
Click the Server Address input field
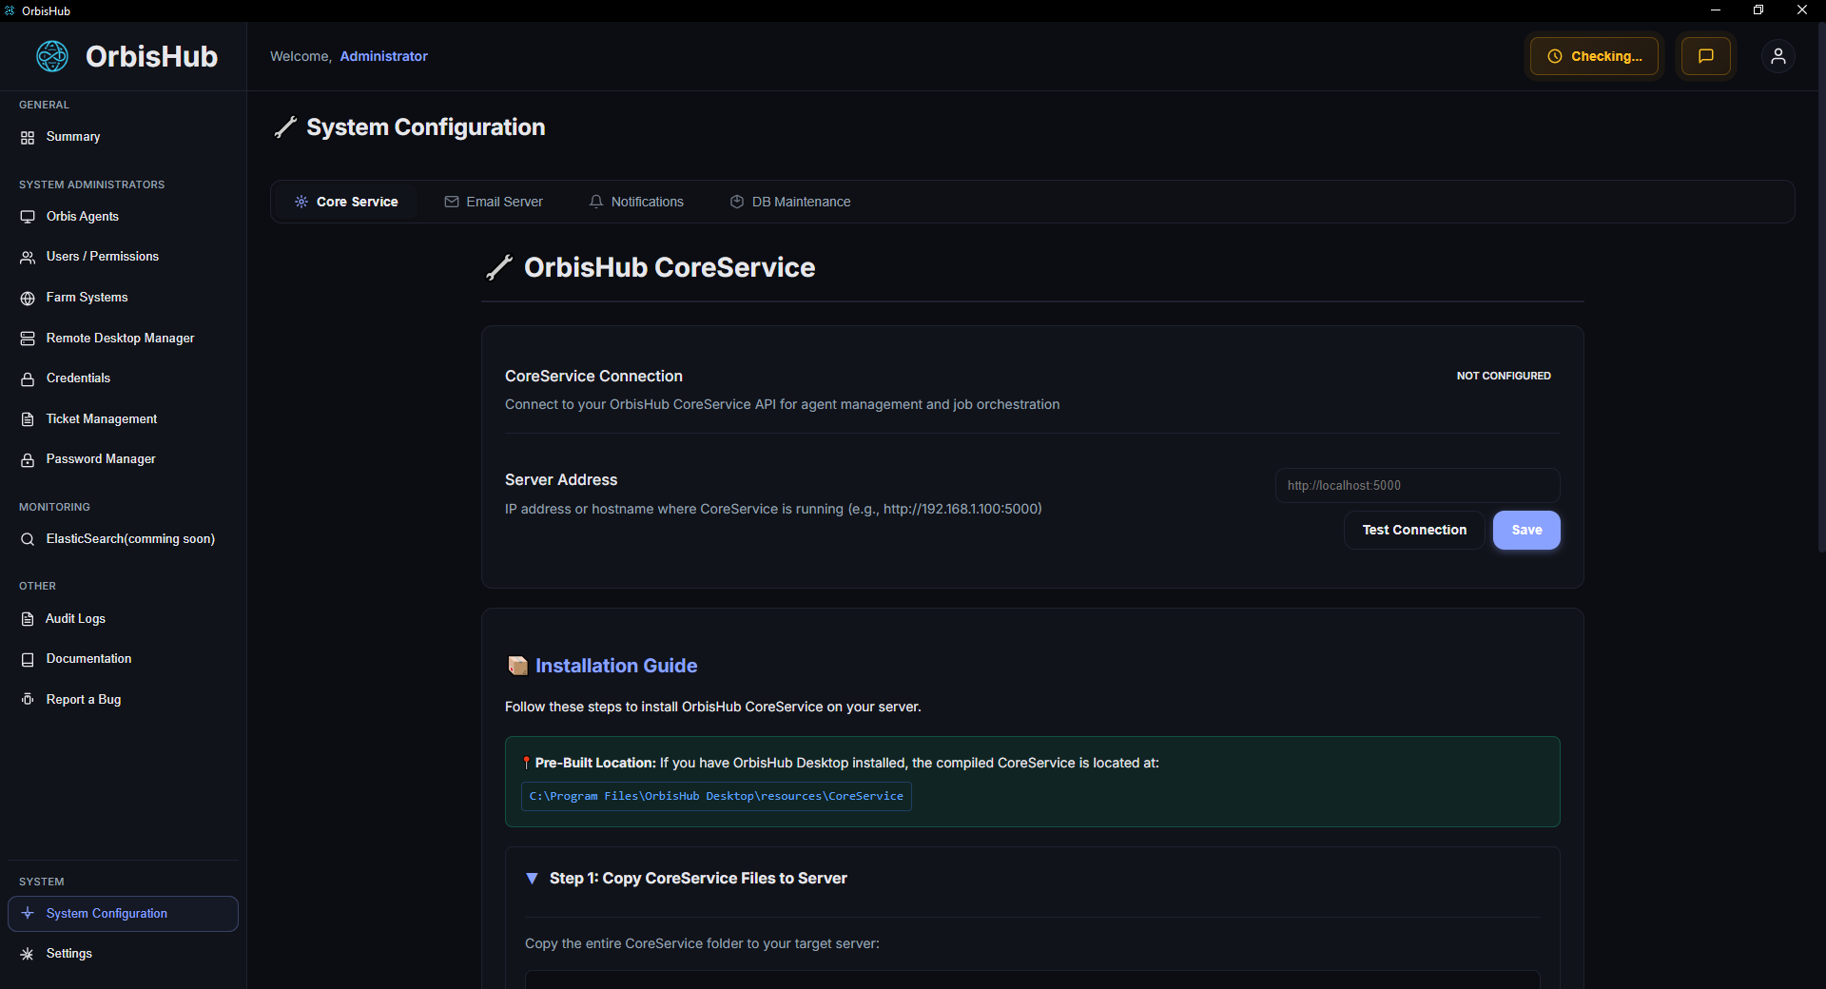1416,486
